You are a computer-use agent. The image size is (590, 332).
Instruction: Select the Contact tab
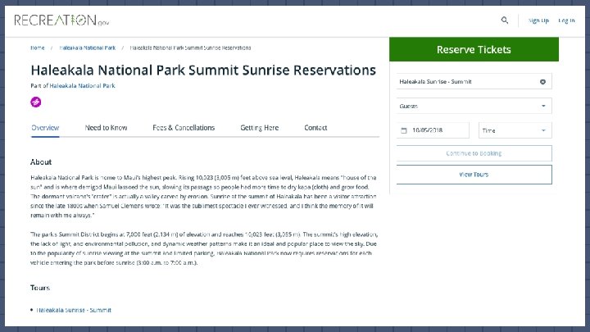coord(315,128)
